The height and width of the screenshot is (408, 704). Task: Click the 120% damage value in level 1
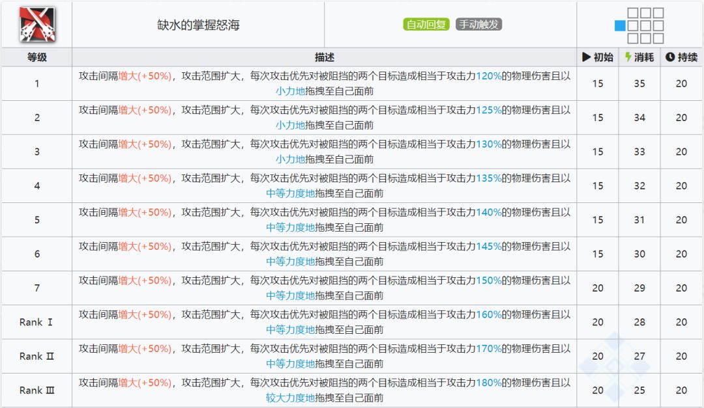click(489, 76)
